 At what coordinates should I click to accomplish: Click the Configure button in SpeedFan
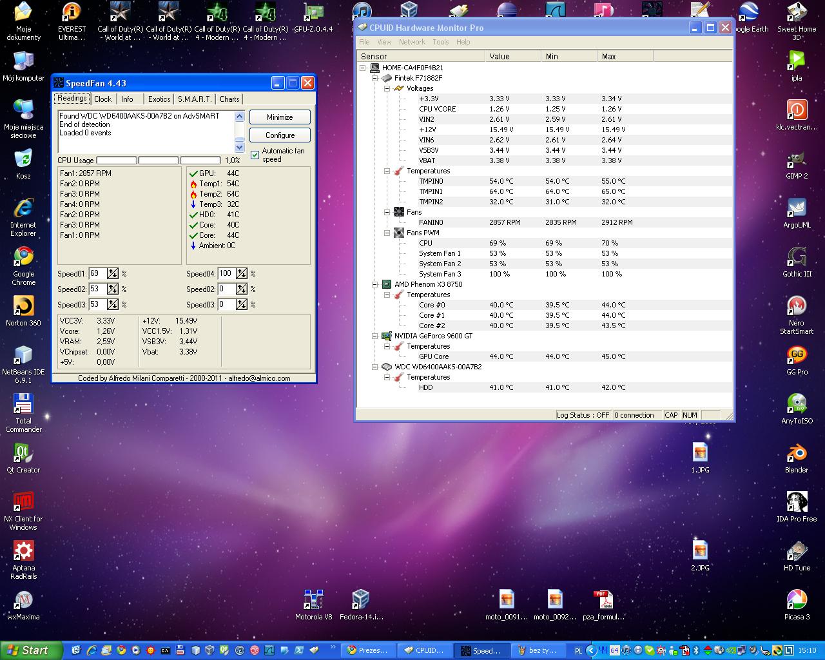[x=280, y=135]
